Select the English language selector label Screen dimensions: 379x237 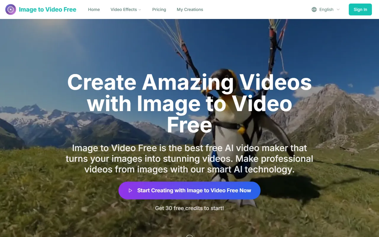coord(326,9)
